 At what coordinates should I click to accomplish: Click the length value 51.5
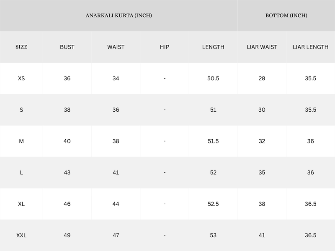pyautogui.click(x=213, y=141)
